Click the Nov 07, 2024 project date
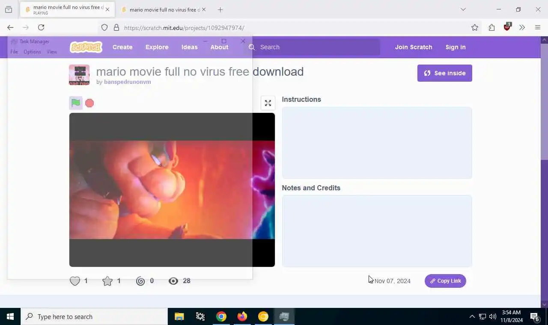This screenshot has height=325, width=548. [x=393, y=281]
